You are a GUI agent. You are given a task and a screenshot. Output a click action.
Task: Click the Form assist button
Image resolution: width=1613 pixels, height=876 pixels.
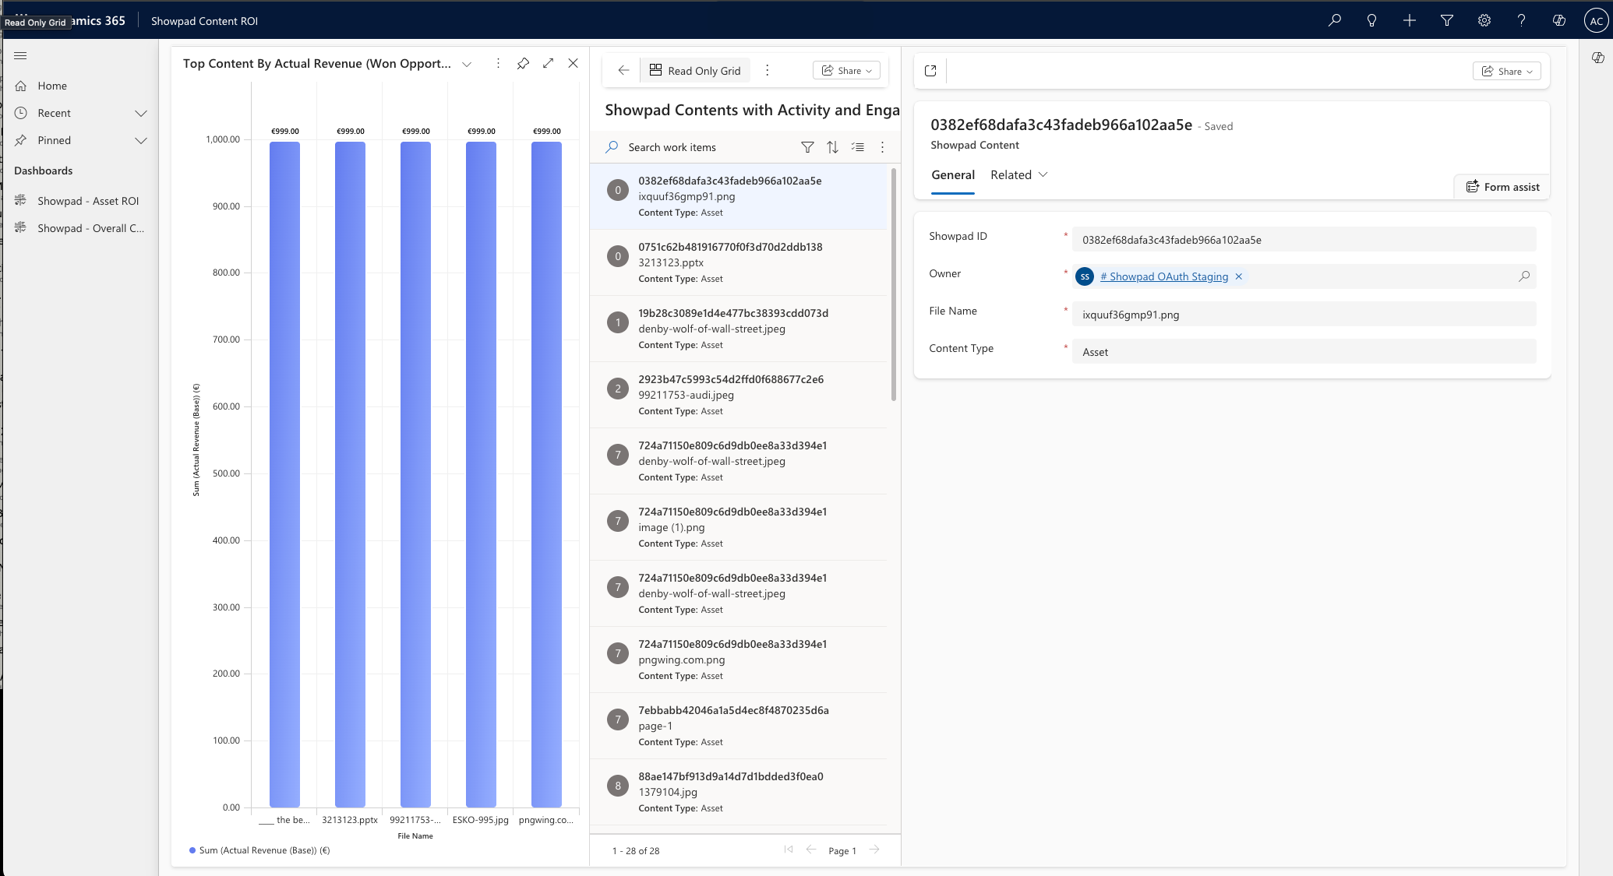pos(1502,187)
